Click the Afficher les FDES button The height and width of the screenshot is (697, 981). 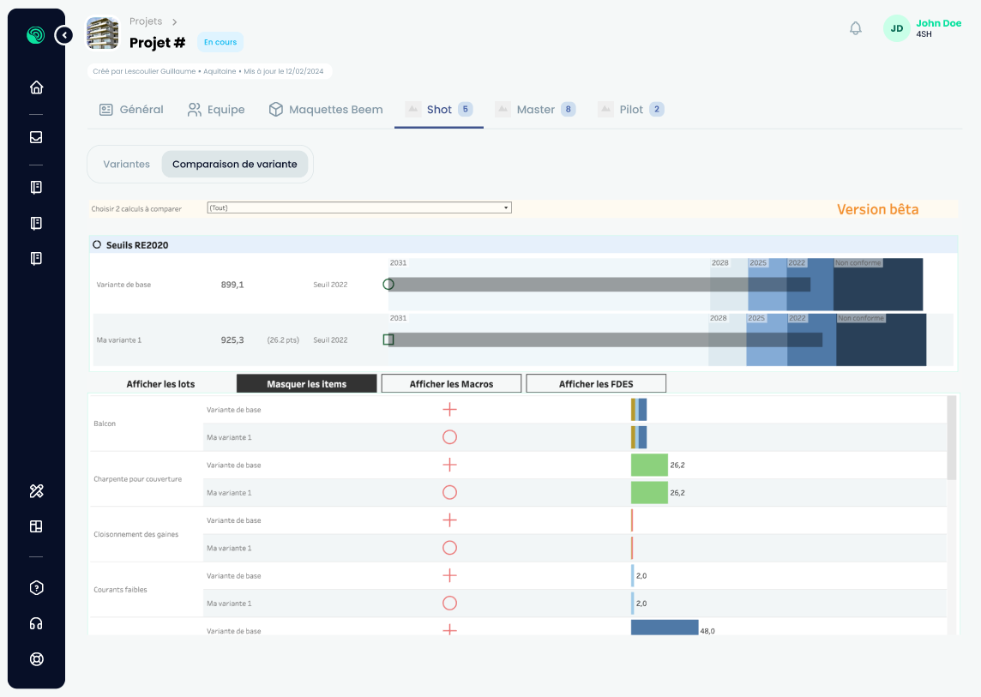[596, 384]
